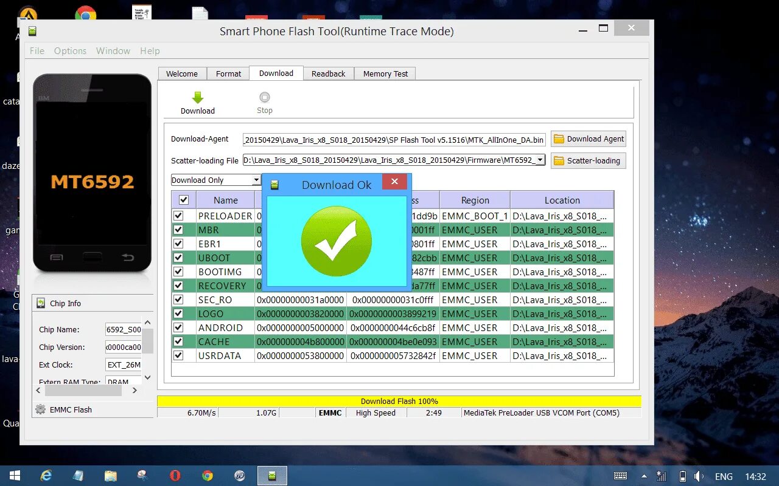This screenshot has height=486, width=779.
Task: Click the Chip Info horizontal scrollbar thumb
Action: pos(83,391)
